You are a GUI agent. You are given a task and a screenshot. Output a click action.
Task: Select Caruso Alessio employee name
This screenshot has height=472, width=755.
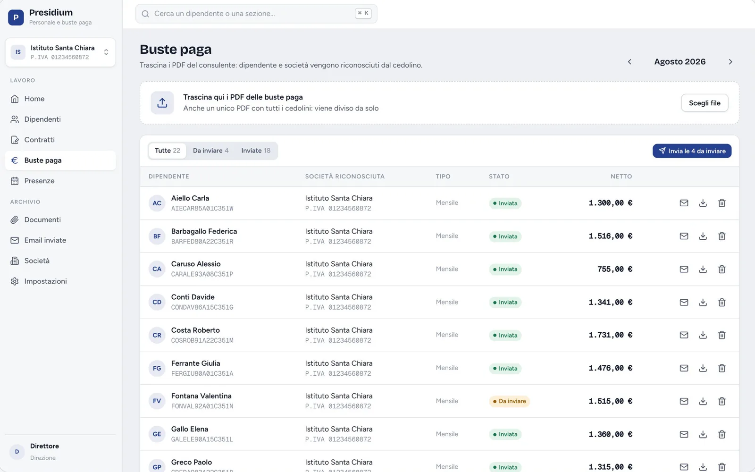coord(196,264)
